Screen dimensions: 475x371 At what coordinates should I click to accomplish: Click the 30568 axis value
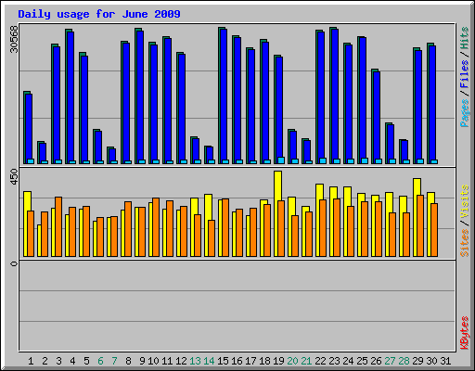tap(14, 39)
